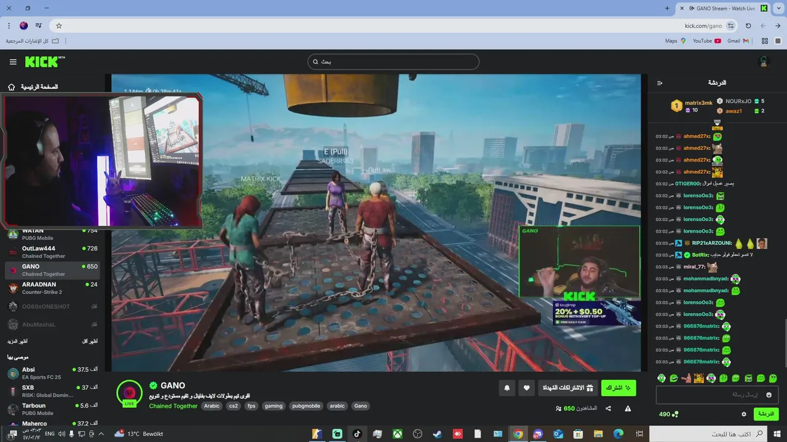Viewport: 787px width, 442px height.
Task: Expand the pinned chat gifters leaderboard
Action: pos(717,123)
